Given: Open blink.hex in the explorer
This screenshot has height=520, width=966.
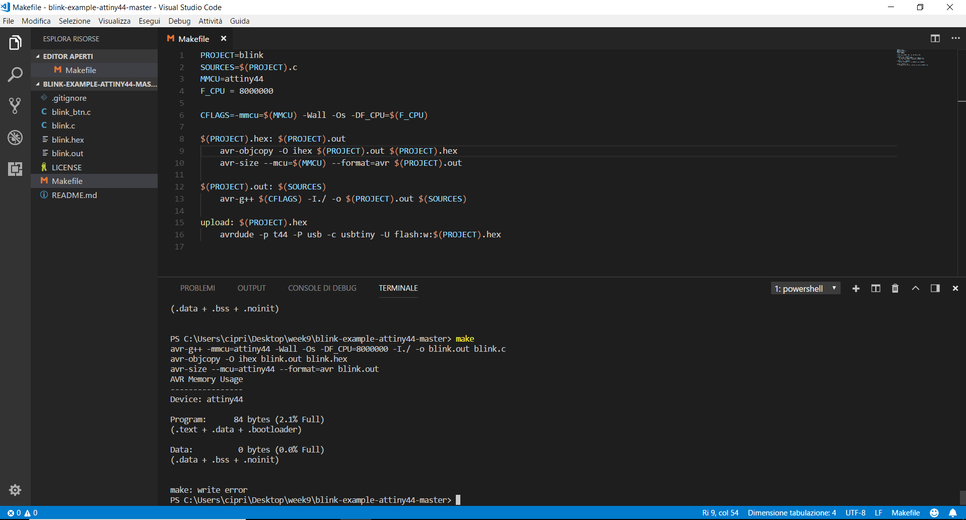Looking at the screenshot, I should click(x=94, y=140).
